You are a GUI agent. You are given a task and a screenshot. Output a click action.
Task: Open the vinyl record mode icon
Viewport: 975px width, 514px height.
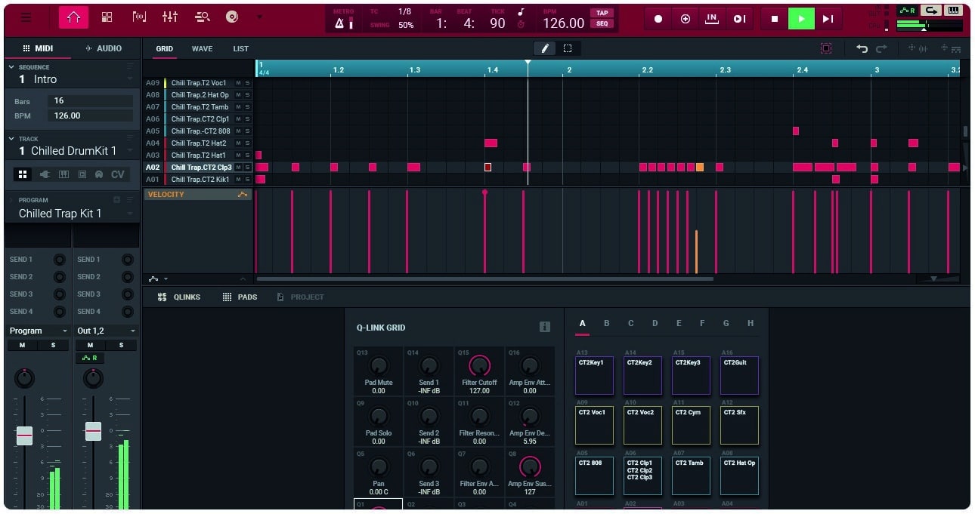click(x=232, y=17)
